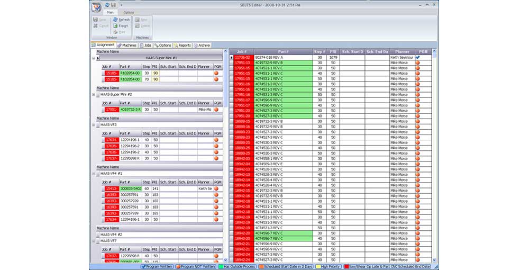Image resolution: width=529 pixels, height=270 pixels.
Task: Click Refresh in the Window ribbon group
Action: coord(122,20)
